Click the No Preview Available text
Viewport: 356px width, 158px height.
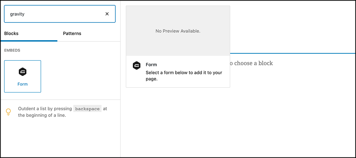point(178,31)
